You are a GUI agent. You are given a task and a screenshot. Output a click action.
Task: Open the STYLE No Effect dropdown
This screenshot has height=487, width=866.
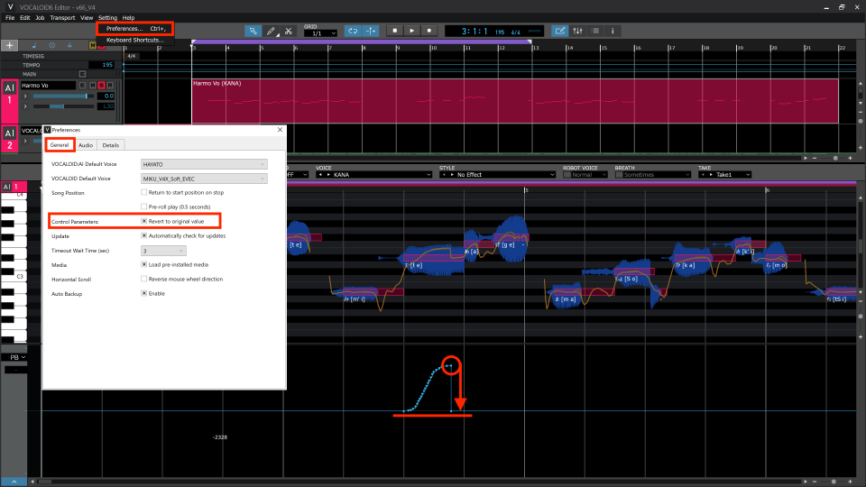498,174
